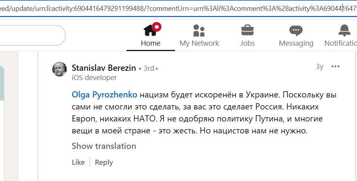The image size is (357, 181).
Task: Focus the LinkedIn search box
Action: pos(31,35)
